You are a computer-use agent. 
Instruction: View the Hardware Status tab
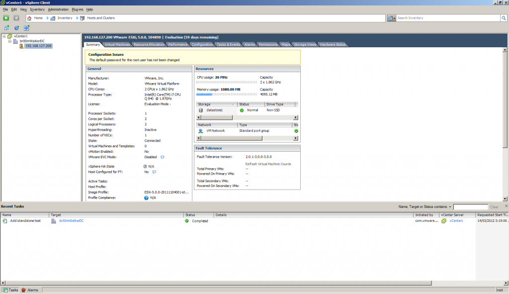(333, 44)
